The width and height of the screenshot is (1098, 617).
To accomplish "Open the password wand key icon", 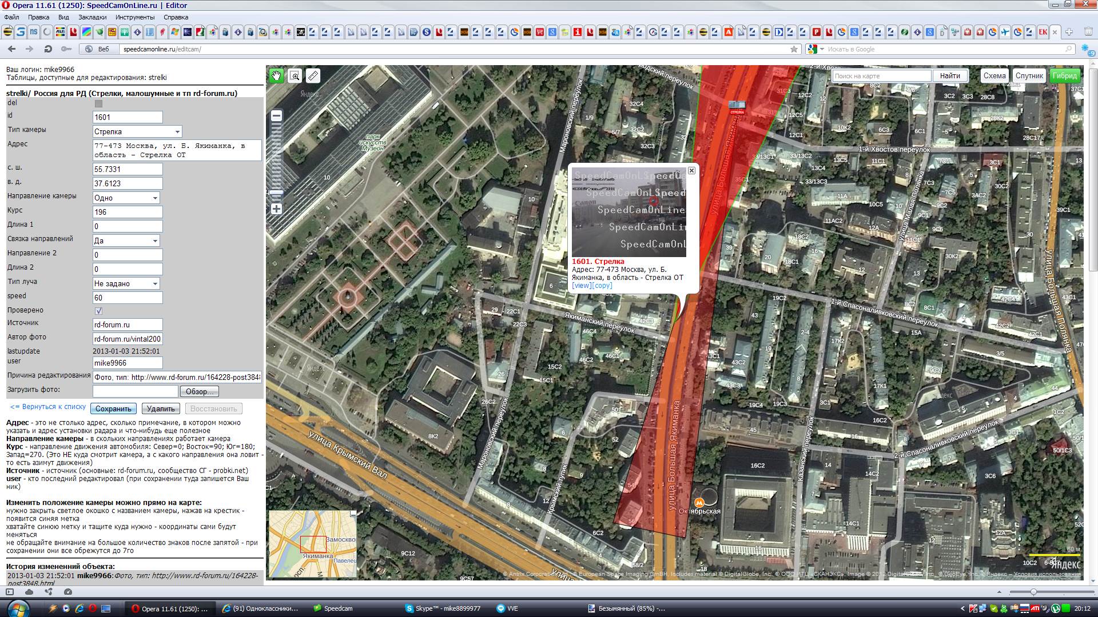I will [66, 49].
